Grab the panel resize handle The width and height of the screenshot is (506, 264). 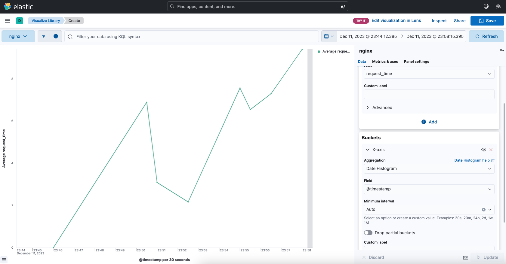355,51
